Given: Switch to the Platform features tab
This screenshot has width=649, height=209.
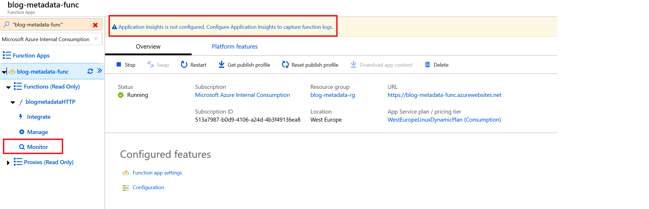Looking at the screenshot, I should [x=234, y=47].
